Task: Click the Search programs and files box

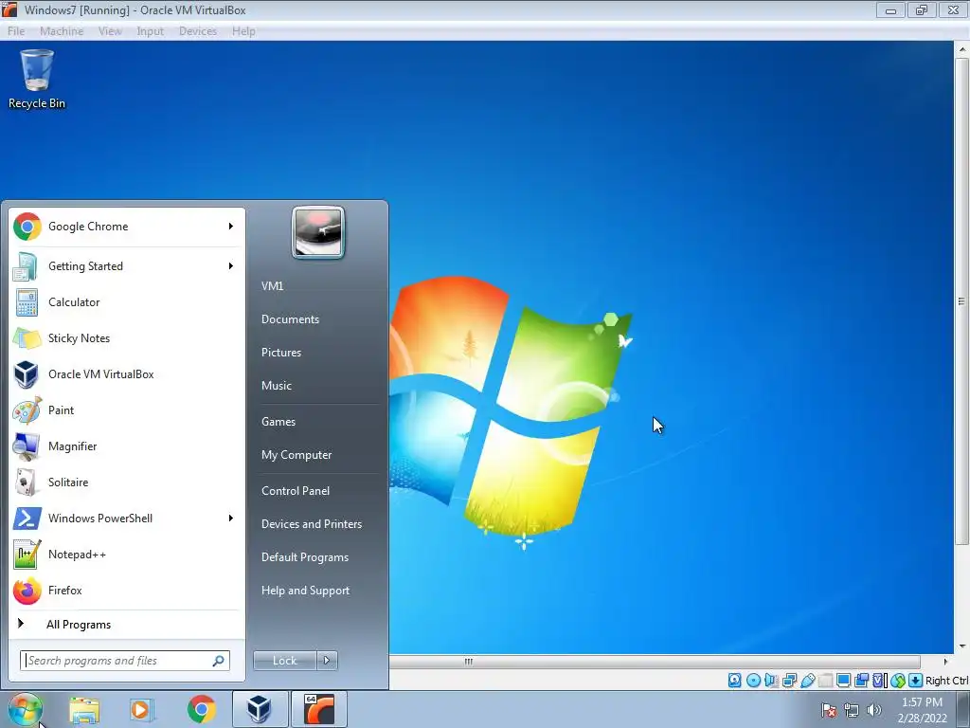Action: tap(124, 661)
